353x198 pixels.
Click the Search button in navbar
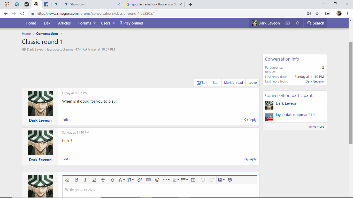316,23
